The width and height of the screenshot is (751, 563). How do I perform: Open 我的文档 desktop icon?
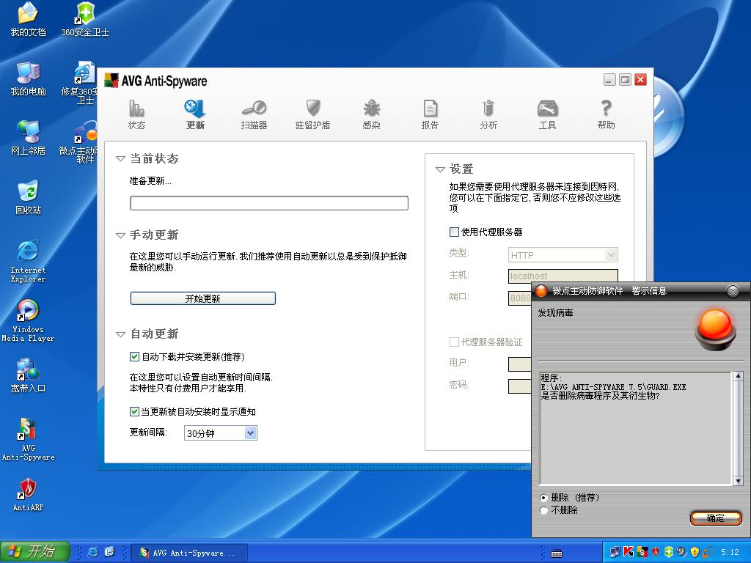click(x=29, y=19)
